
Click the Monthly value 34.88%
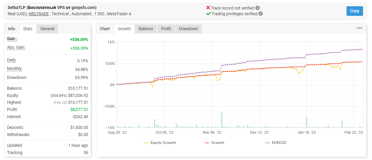81,69
